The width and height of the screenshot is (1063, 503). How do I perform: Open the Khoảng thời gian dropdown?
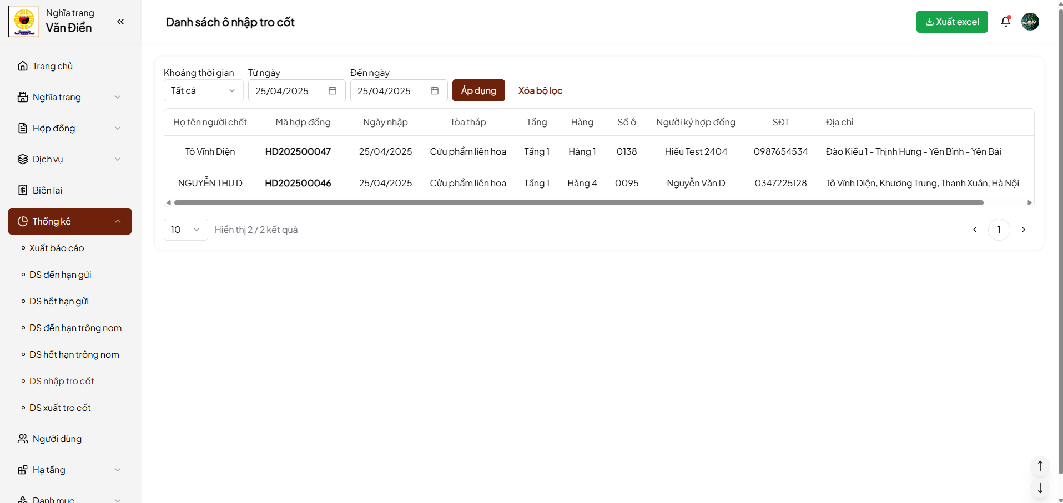coord(203,90)
